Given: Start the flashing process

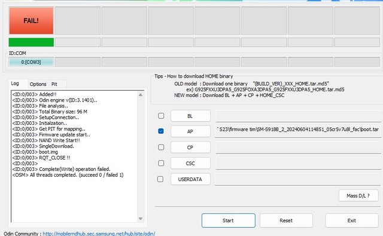Looking at the screenshot, I should pyautogui.click(x=229, y=220).
